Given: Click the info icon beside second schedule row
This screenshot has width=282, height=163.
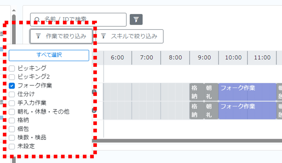Looking at the screenshot, I should 94,110.
